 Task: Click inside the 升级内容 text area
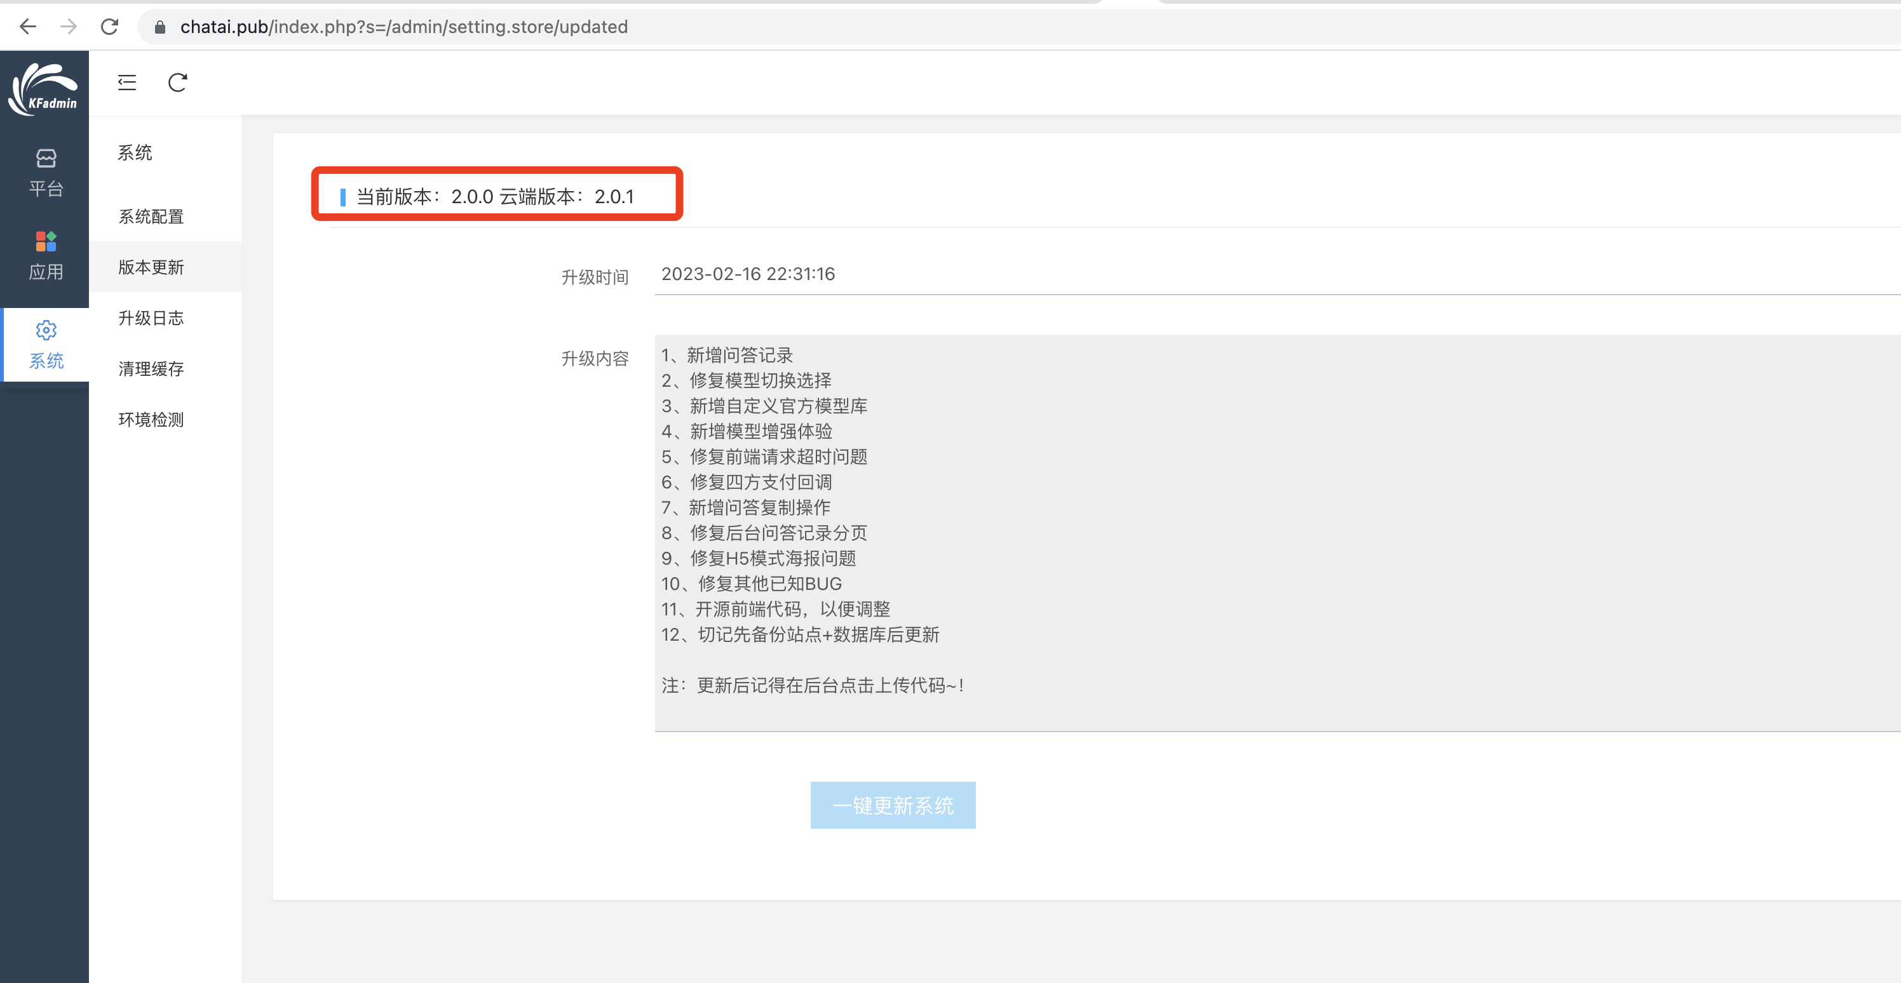(1278, 533)
